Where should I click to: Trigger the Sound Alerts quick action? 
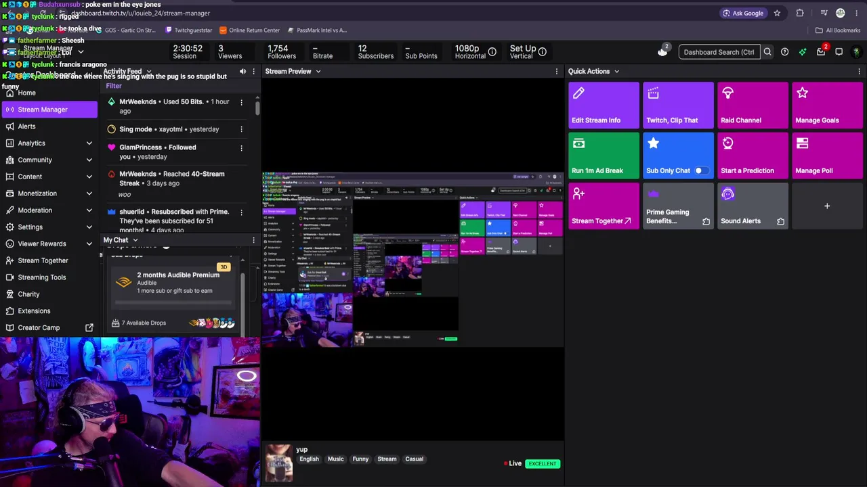(x=753, y=206)
